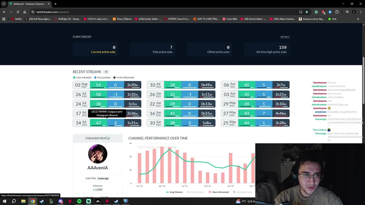This screenshot has width=365, height=205.
Task: Click the Current active subs label
Action: (x=103, y=52)
